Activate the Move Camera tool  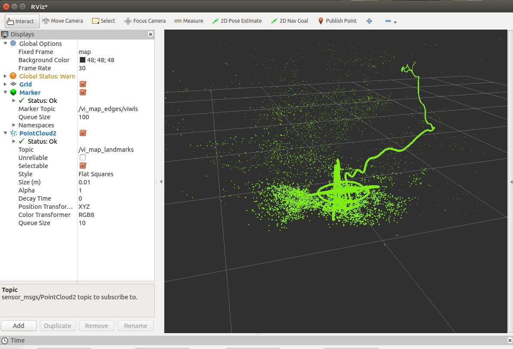click(63, 21)
